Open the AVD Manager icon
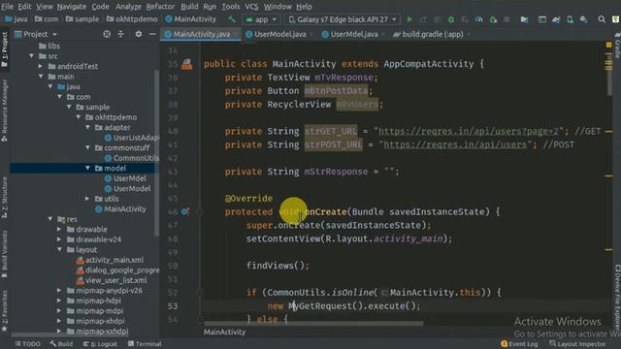Screen dimensions: 621x349 (x=570, y=19)
